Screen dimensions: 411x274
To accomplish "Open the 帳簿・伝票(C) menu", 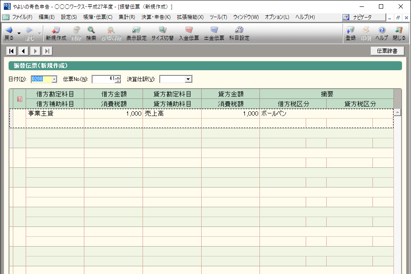I will pos(98,17).
